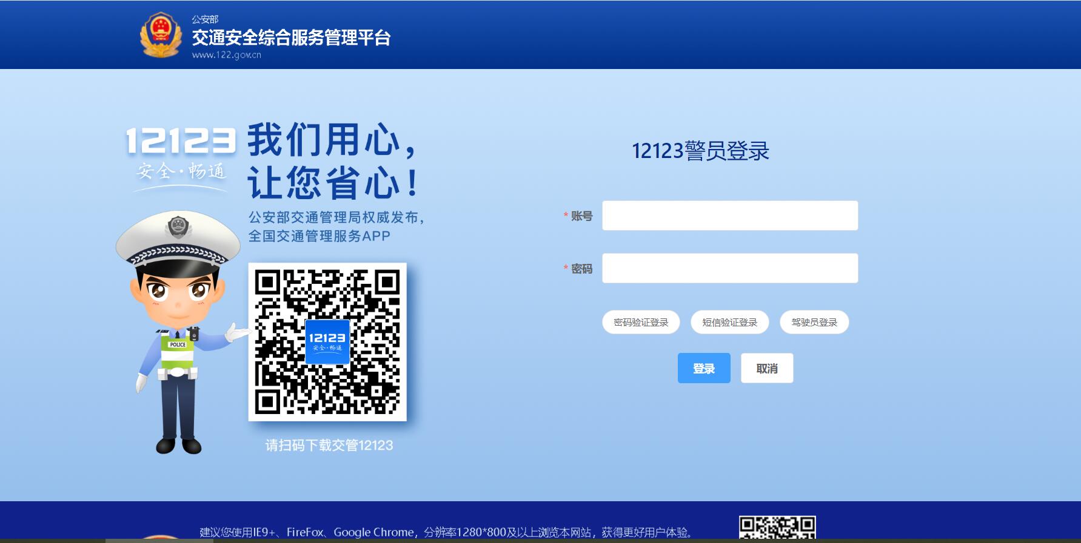Switch to 驾驶员登录 driver login
The height and width of the screenshot is (543, 1081).
(814, 322)
